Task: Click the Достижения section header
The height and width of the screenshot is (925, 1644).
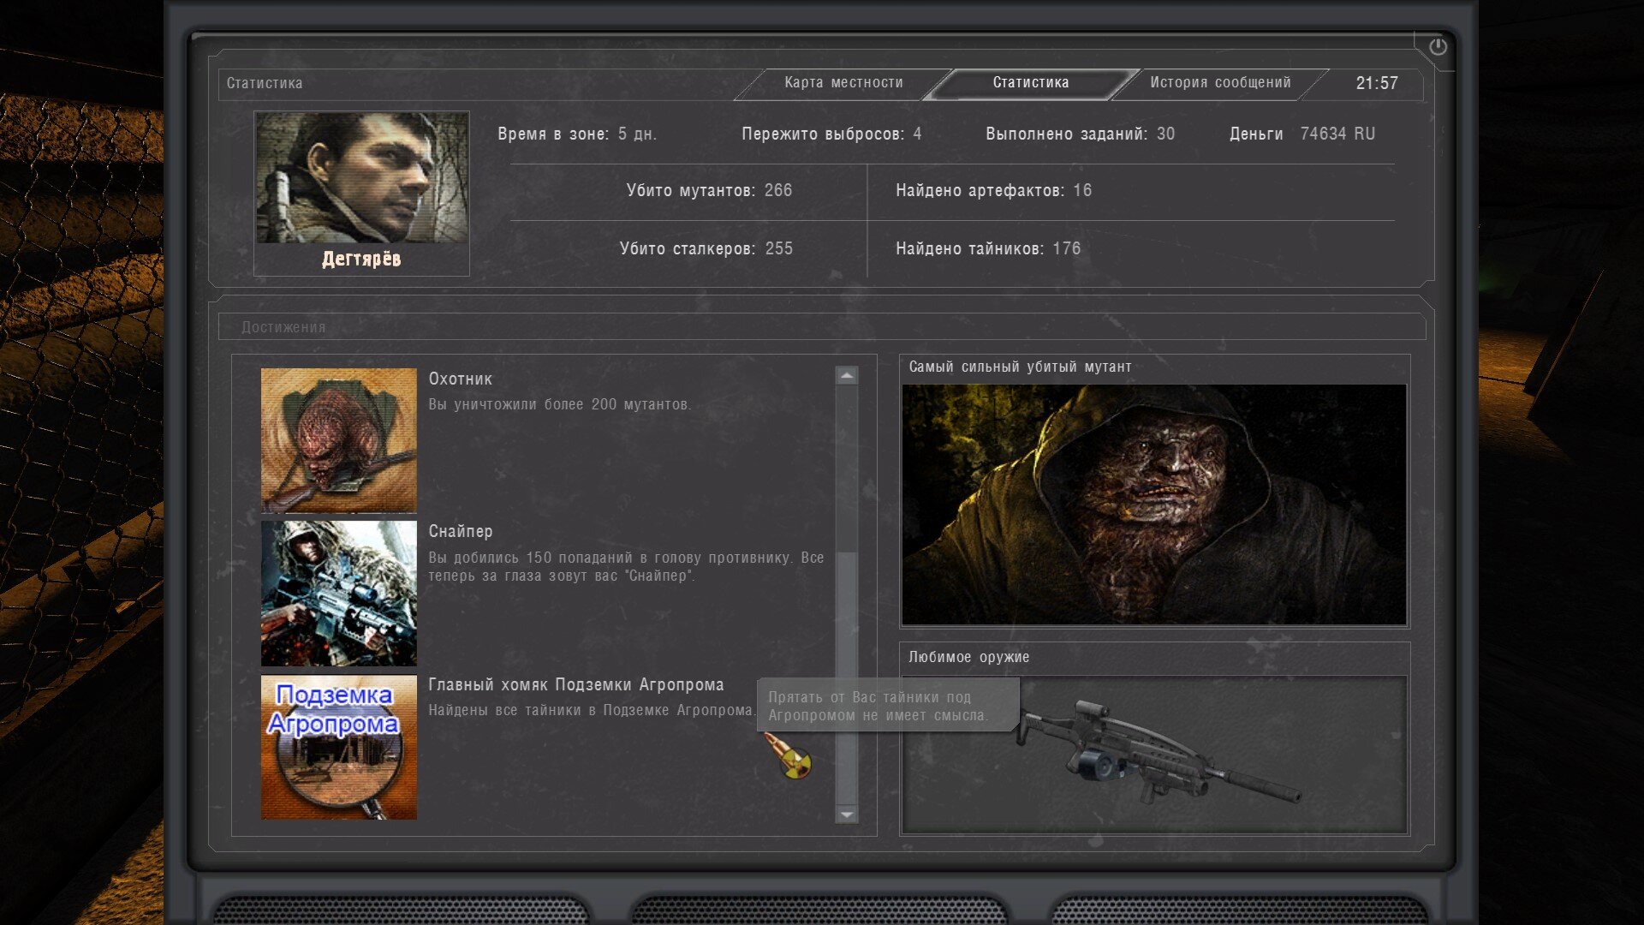Action: [283, 327]
